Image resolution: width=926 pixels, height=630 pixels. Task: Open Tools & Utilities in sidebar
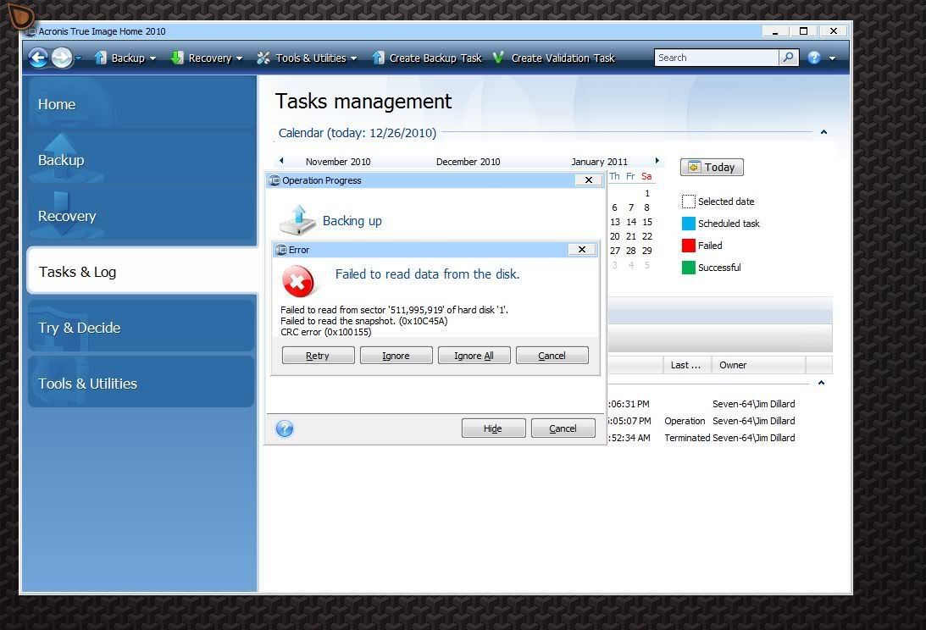coord(141,384)
